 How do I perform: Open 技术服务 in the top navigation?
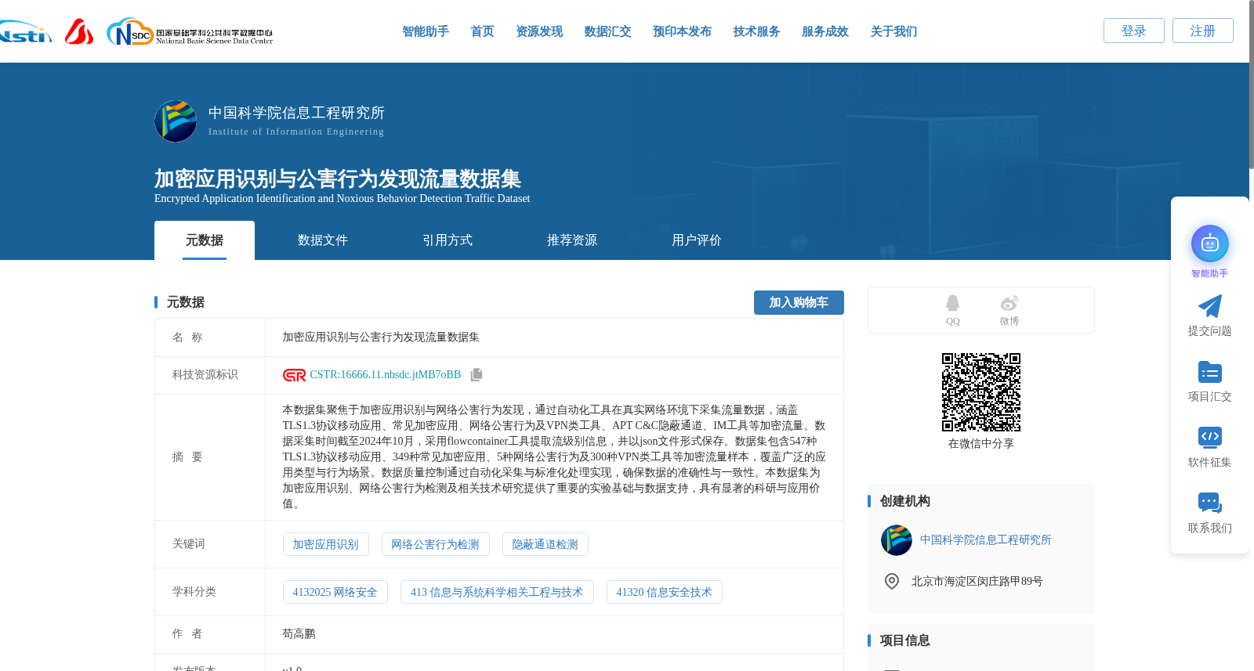click(x=756, y=31)
